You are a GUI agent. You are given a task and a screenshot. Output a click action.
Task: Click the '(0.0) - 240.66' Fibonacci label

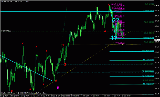tap(149, 4)
